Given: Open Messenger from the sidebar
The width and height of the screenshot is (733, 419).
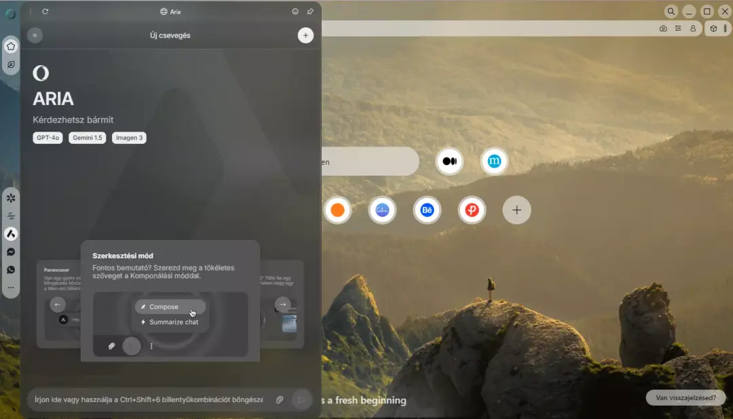Looking at the screenshot, I should 12,252.
